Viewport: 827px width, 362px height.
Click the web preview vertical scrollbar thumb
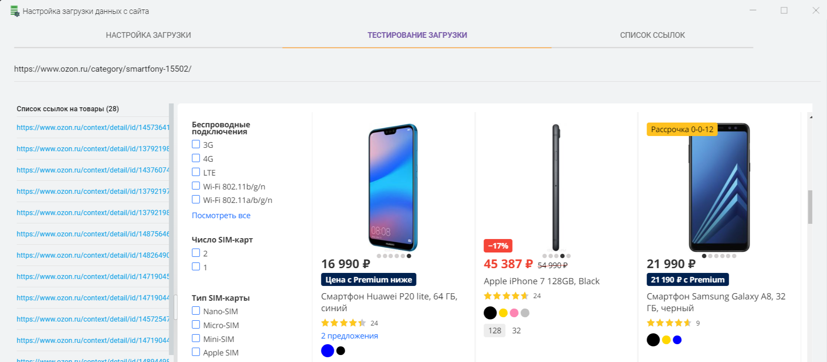pyautogui.click(x=810, y=207)
